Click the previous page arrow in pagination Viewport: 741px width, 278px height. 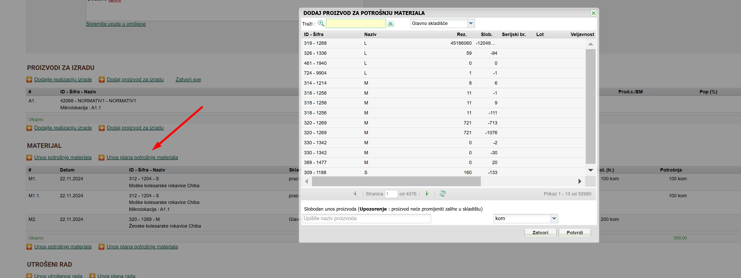click(x=355, y=194)
